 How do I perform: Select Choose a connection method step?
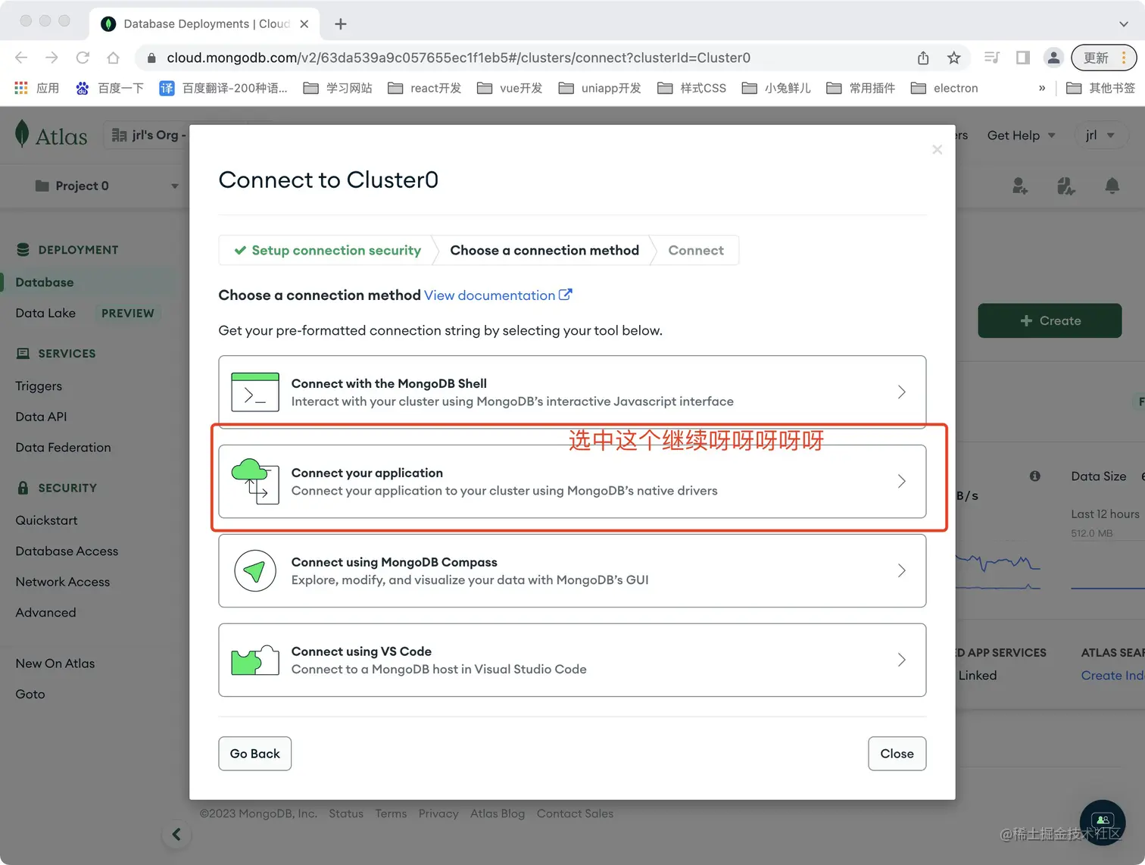pos(544,250)
